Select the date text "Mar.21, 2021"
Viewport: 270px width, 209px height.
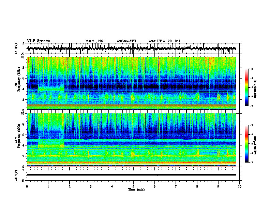[x=95, y=41]
